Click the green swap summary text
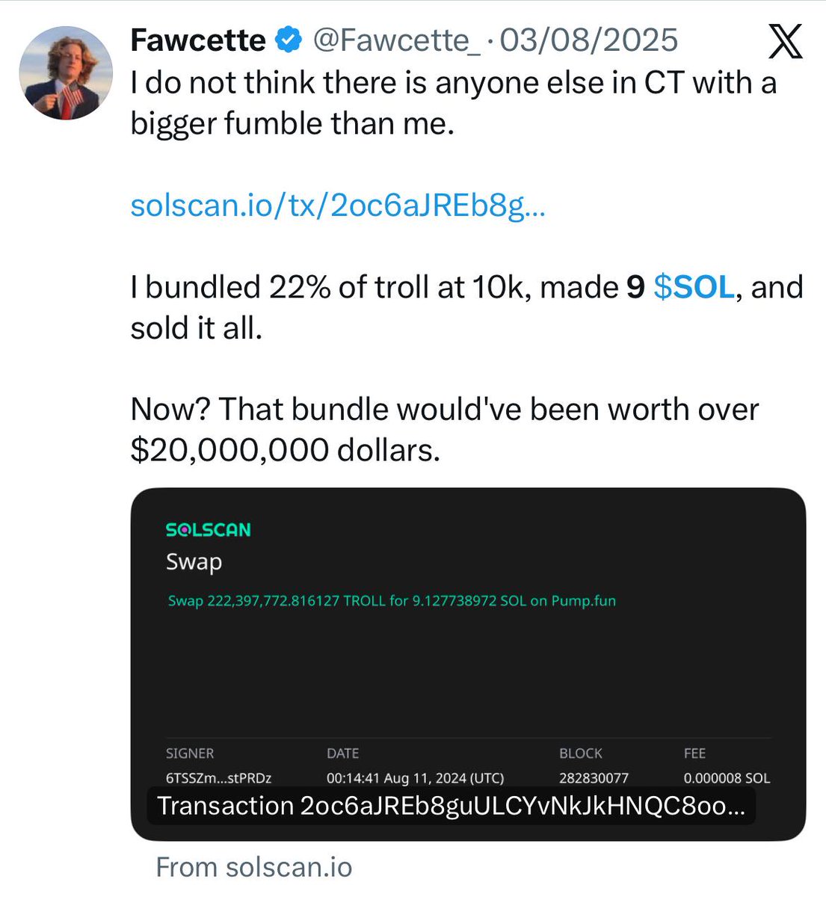This screenshot has width=826, height=897. [392, 601]
